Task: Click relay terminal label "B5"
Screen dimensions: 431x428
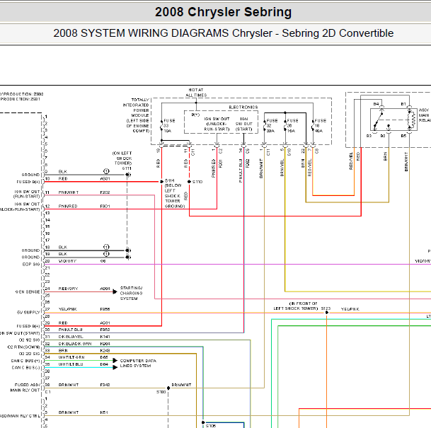Action: tap(403, 136)
